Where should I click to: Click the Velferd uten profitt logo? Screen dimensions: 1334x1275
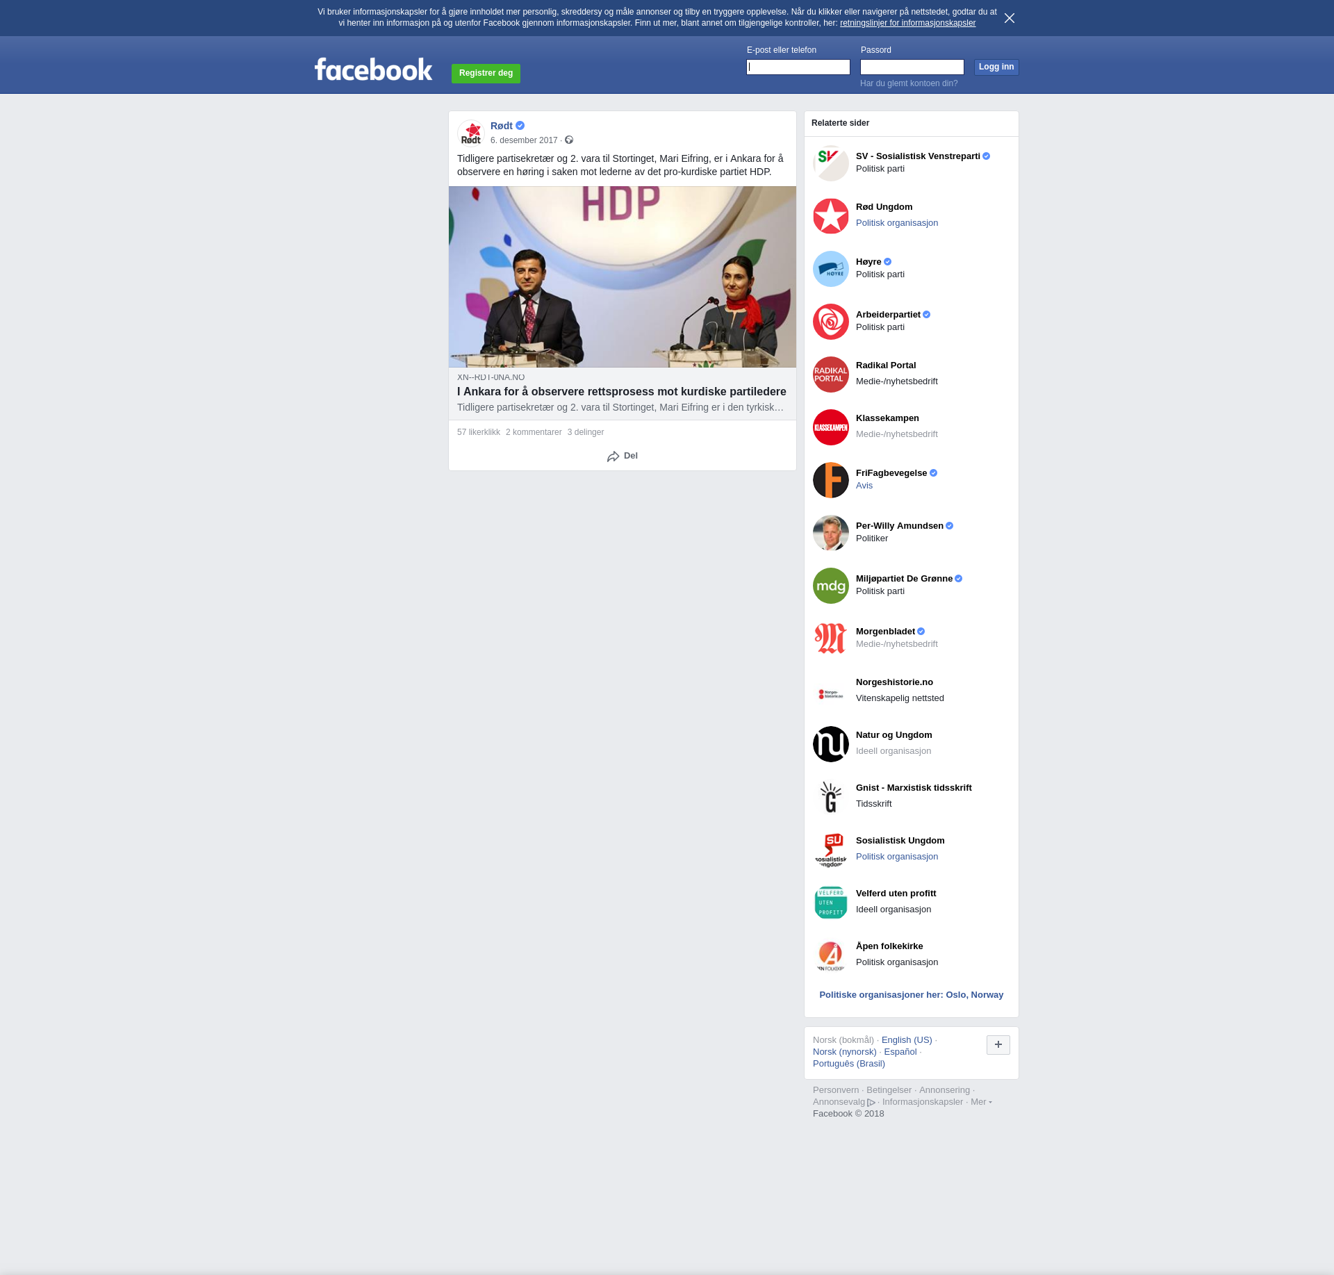[x=831, y=903]
